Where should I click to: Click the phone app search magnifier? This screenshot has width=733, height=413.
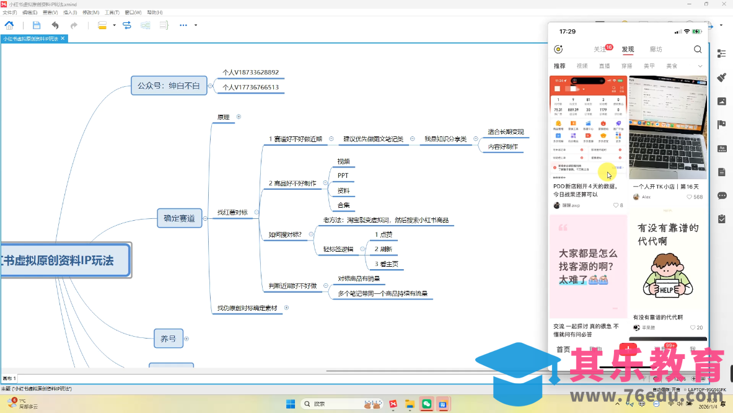point(698,50)
